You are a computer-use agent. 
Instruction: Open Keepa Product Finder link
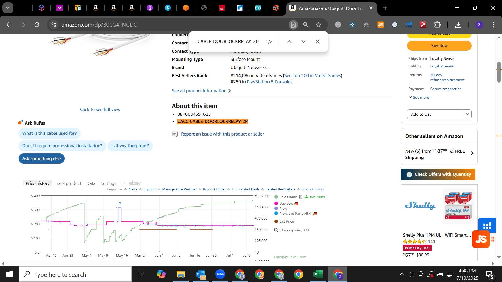[x=214, y=189]
